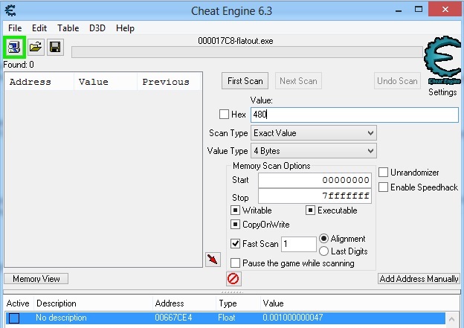The width and height of the screenshot is (464, 328).
Task: Click the Float type cell
Action: pos(226,318)
